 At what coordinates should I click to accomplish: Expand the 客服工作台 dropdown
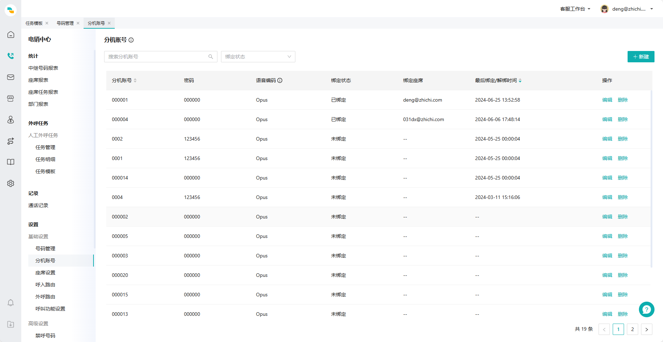[x=575, y=9]
